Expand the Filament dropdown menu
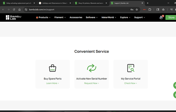Image resolution: width=176 pixels, height=112 pixels. click(x=60, y=17)
